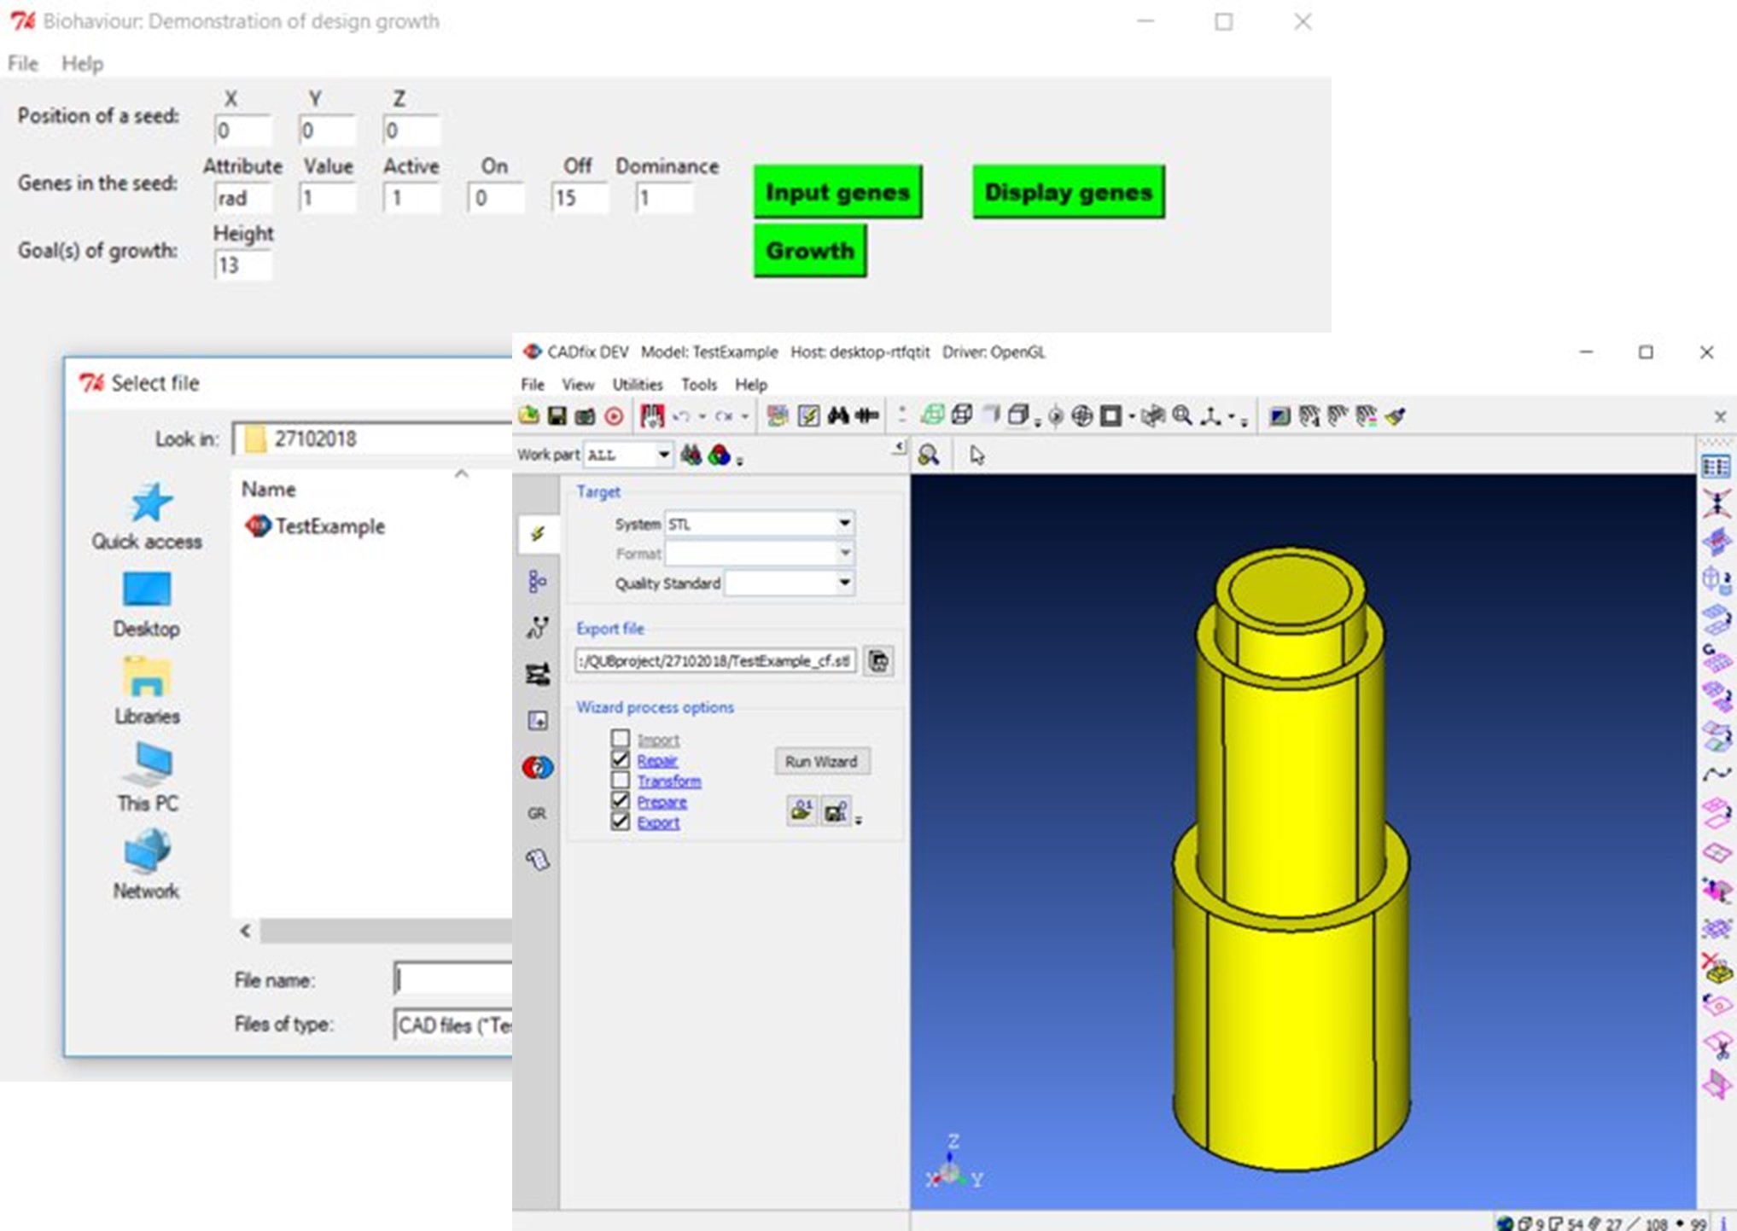The height and width of the screenshot is (1231, 1737).
Task: Open the Tools menu in CADfix
Action: 698,385
